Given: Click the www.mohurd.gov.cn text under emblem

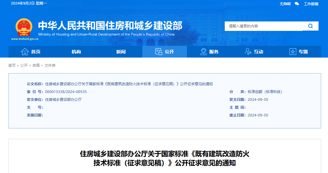Looking at the screenshot, I should 25,39.
